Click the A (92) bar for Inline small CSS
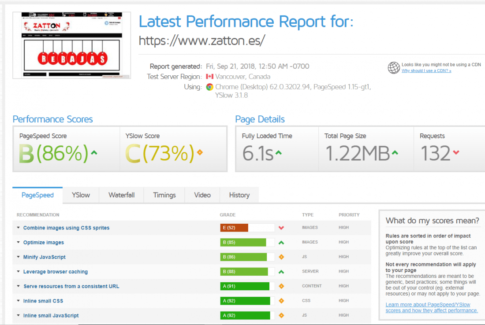Image resolution: width=485 pixels, height=325 pixels. (x=247, y=301)
